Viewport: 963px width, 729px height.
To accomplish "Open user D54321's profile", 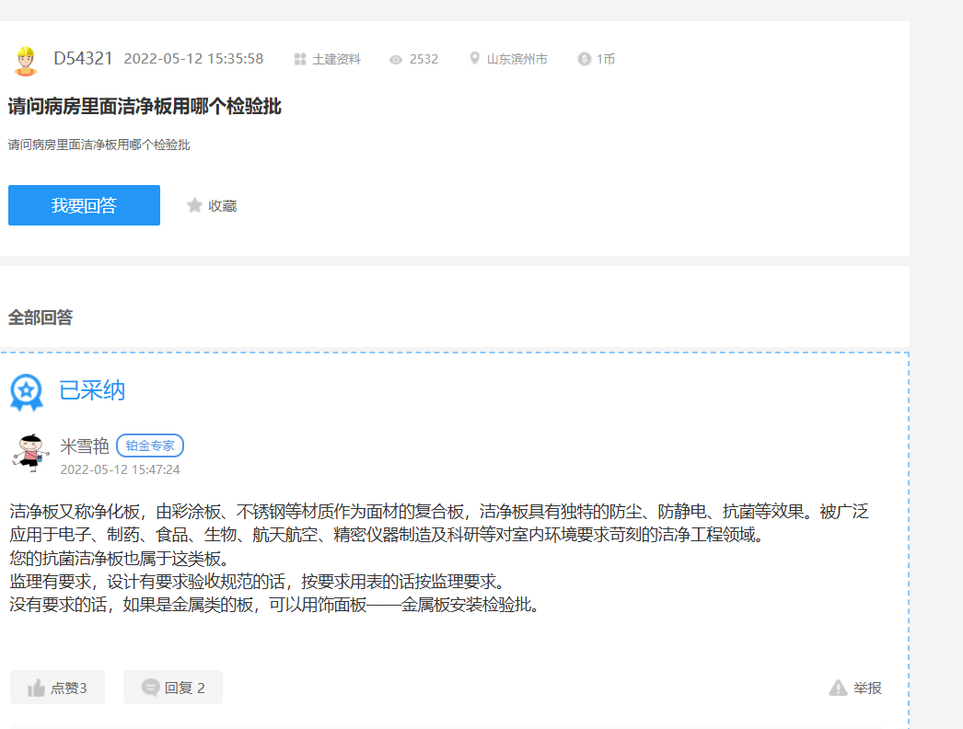I will [x=83, y=59].
